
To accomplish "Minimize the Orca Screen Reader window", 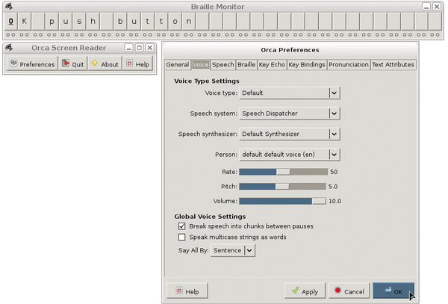I will click(x=129, y=48).
